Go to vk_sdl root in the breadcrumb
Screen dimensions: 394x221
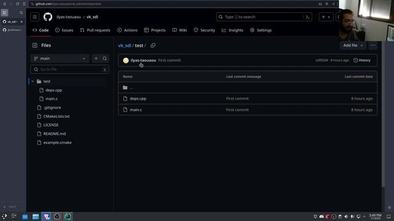(124, 45)
